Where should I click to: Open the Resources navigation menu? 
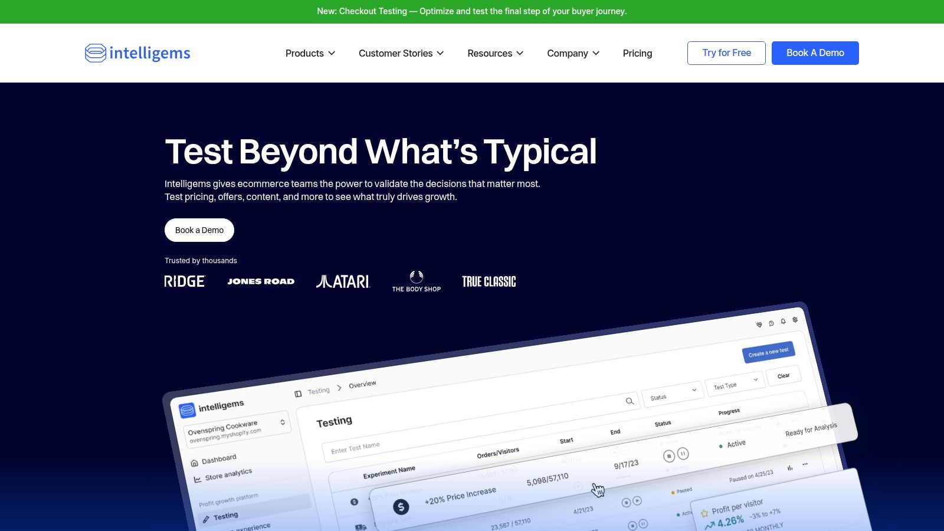tap(495, 53)
